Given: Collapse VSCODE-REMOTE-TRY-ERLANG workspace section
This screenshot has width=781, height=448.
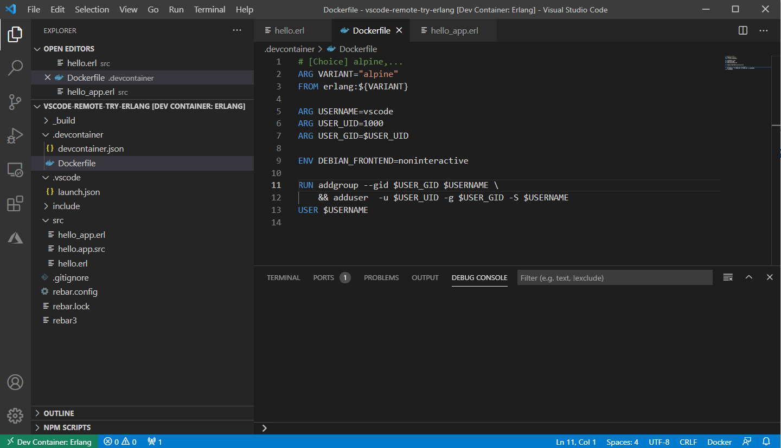Looking at the screenshot, I should click(x=142, y=106).
